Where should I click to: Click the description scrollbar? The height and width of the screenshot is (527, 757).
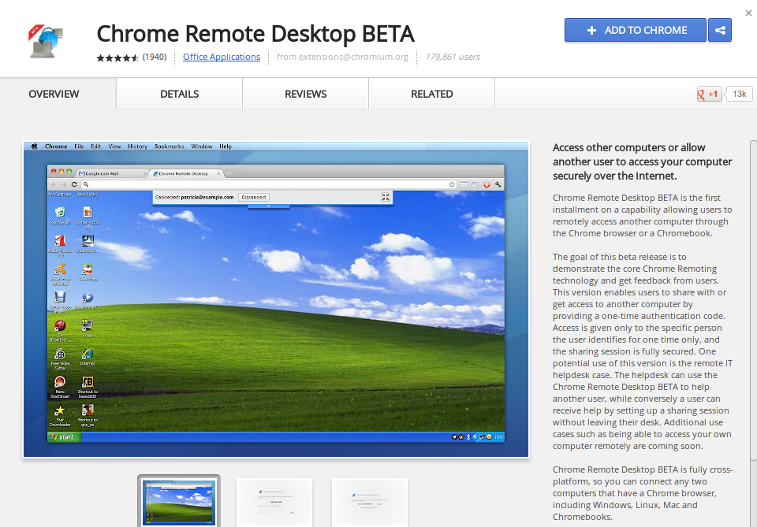tap(753, 299)
